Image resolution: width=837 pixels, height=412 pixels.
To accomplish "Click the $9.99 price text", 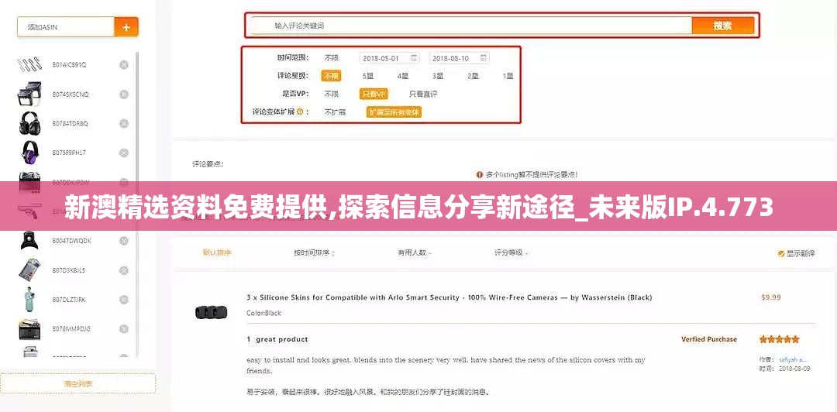I will point(771,297).
